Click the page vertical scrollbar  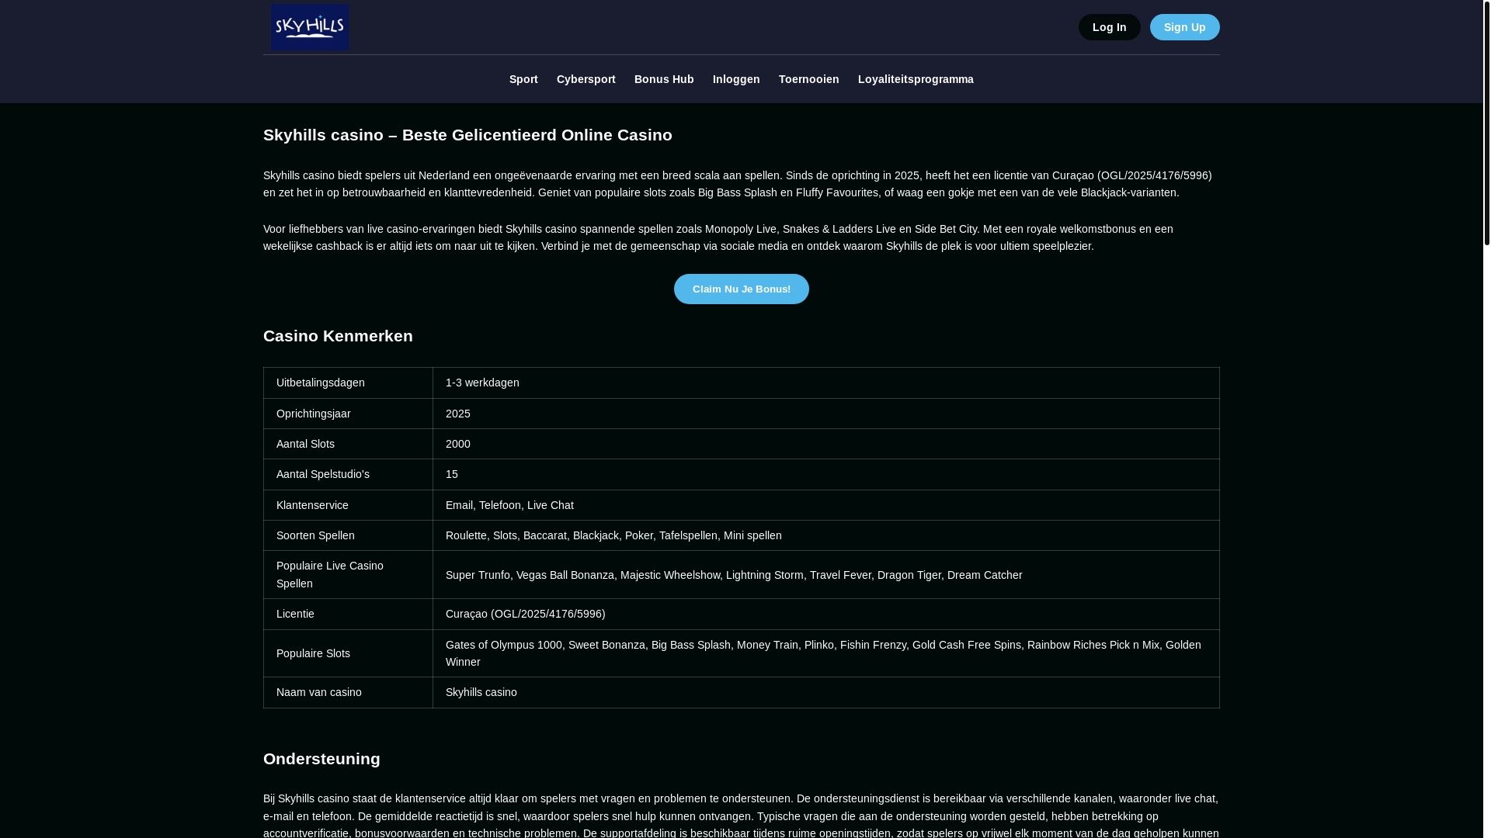(x=1486, y=124)
